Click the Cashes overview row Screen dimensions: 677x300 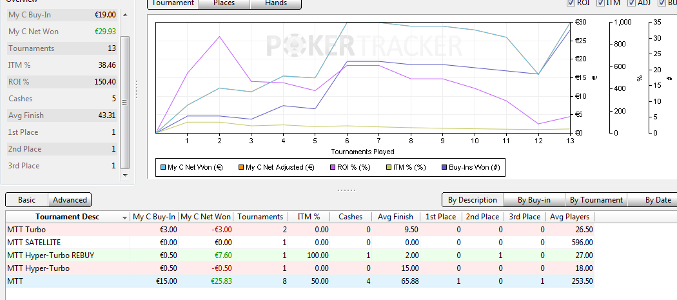point(62,99)
